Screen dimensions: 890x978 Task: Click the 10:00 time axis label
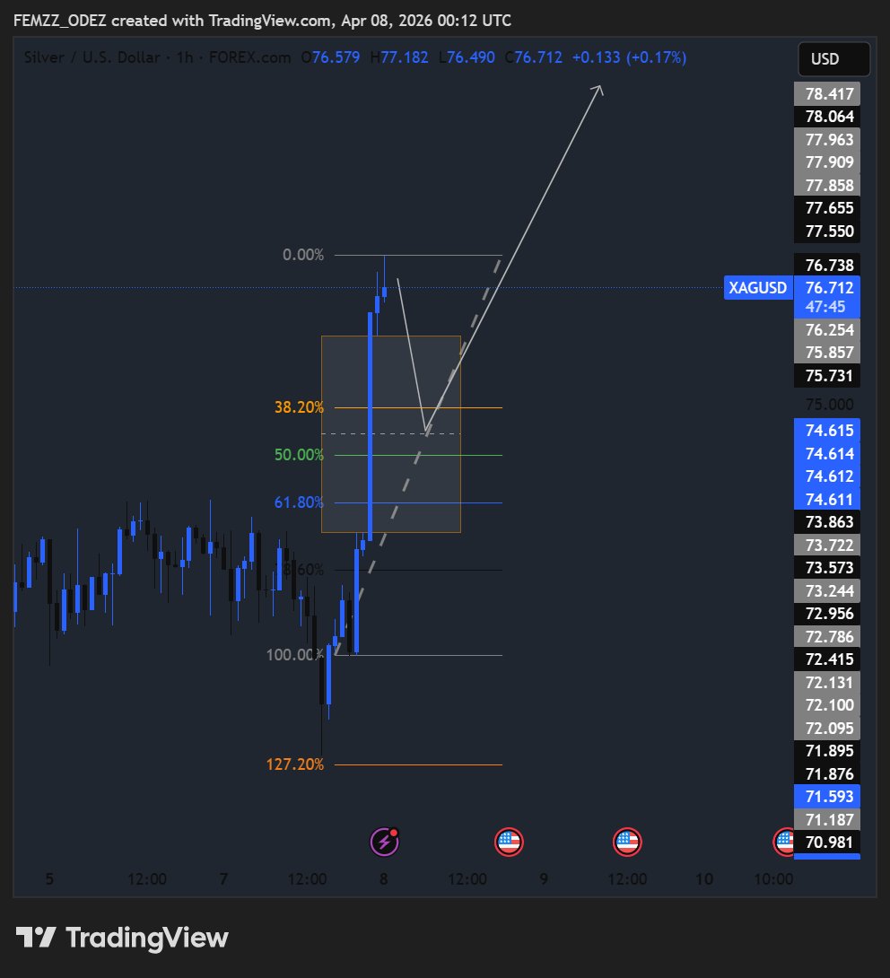[773, 878]
